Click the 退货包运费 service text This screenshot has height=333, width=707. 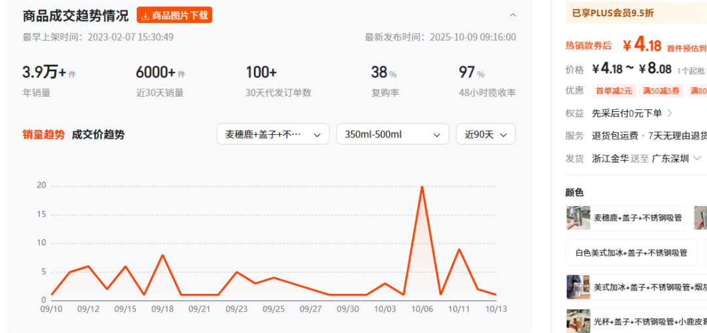click(x=615, y=135)
